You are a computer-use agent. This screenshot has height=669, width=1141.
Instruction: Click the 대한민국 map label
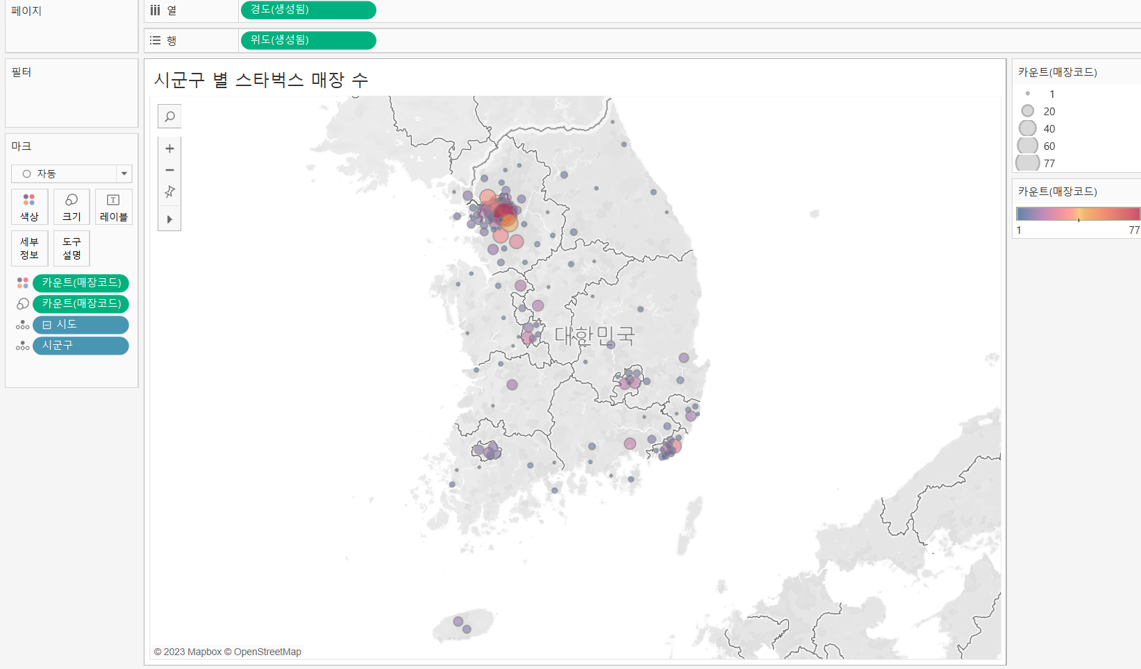click(594, 336)
